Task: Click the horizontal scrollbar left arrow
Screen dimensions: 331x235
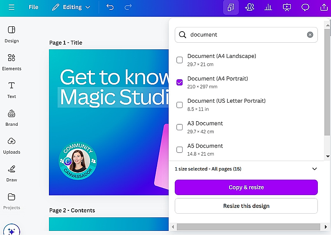Action: (173, 227)
